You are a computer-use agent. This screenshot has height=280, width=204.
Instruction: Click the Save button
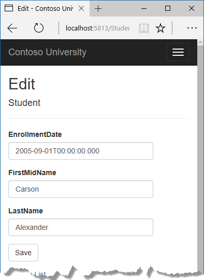pyautogui.click(x=23, y=253)
